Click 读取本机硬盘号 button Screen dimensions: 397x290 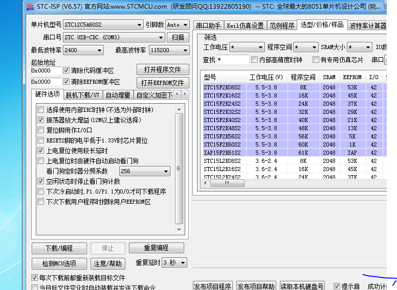pyautogui.click(x=302, y=286)
